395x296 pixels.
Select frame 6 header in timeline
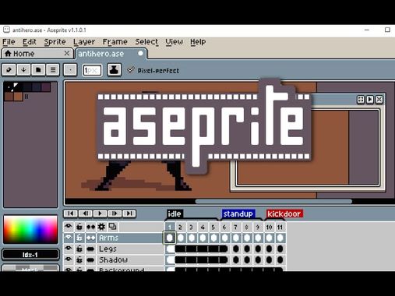click(x=224, y=227)
